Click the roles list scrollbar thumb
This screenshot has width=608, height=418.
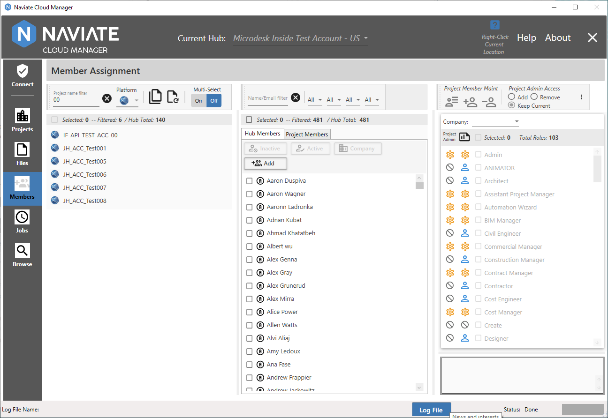point(597,169)
